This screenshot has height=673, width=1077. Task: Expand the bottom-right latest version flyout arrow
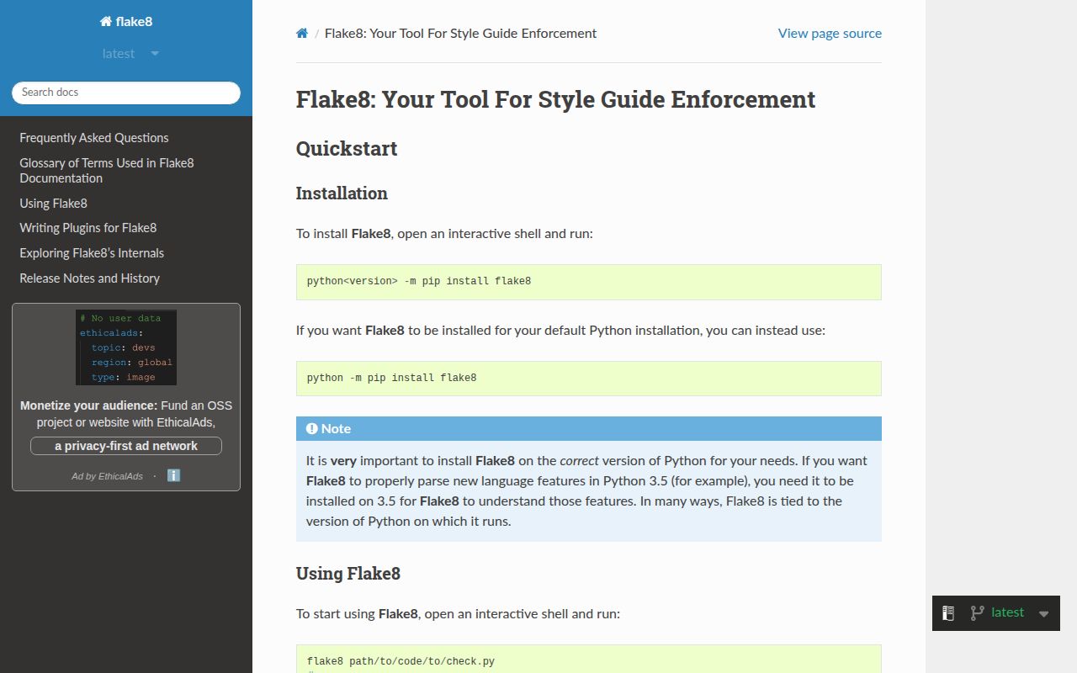[1044, 614]
